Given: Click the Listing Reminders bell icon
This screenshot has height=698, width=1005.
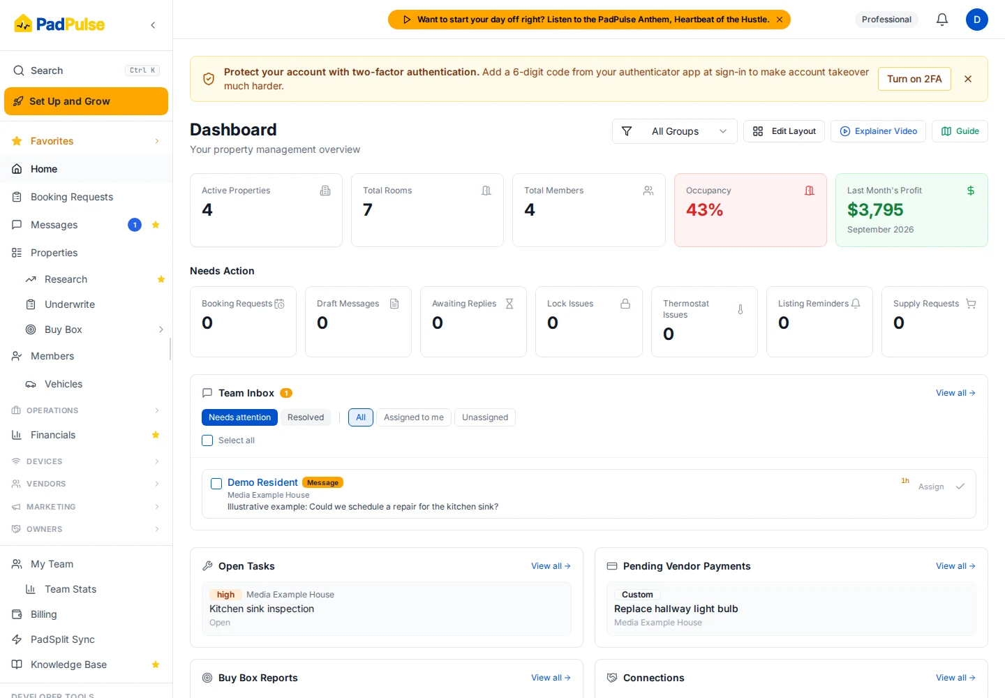Looking at the screenshot, I should pyautogui.click(x=856, y=304).
